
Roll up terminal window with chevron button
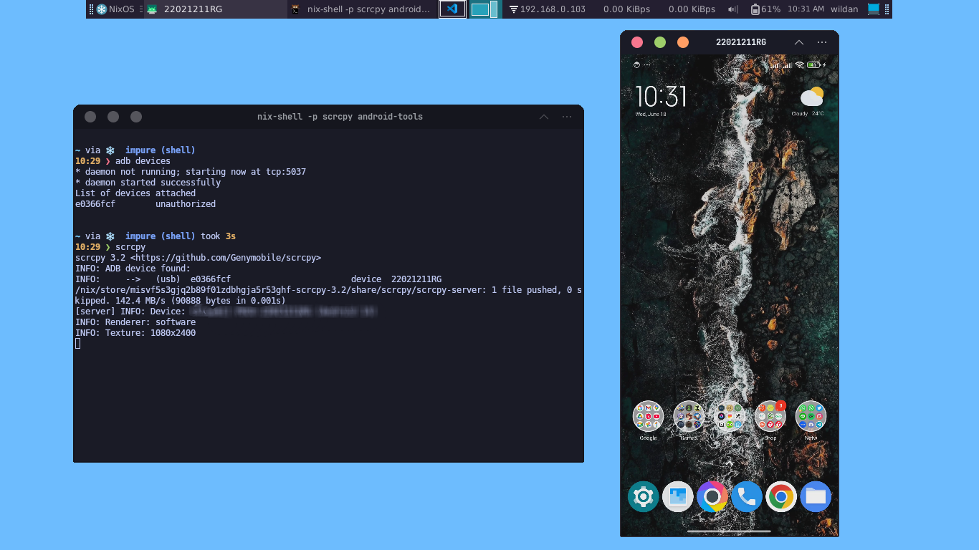click(544, 117)
